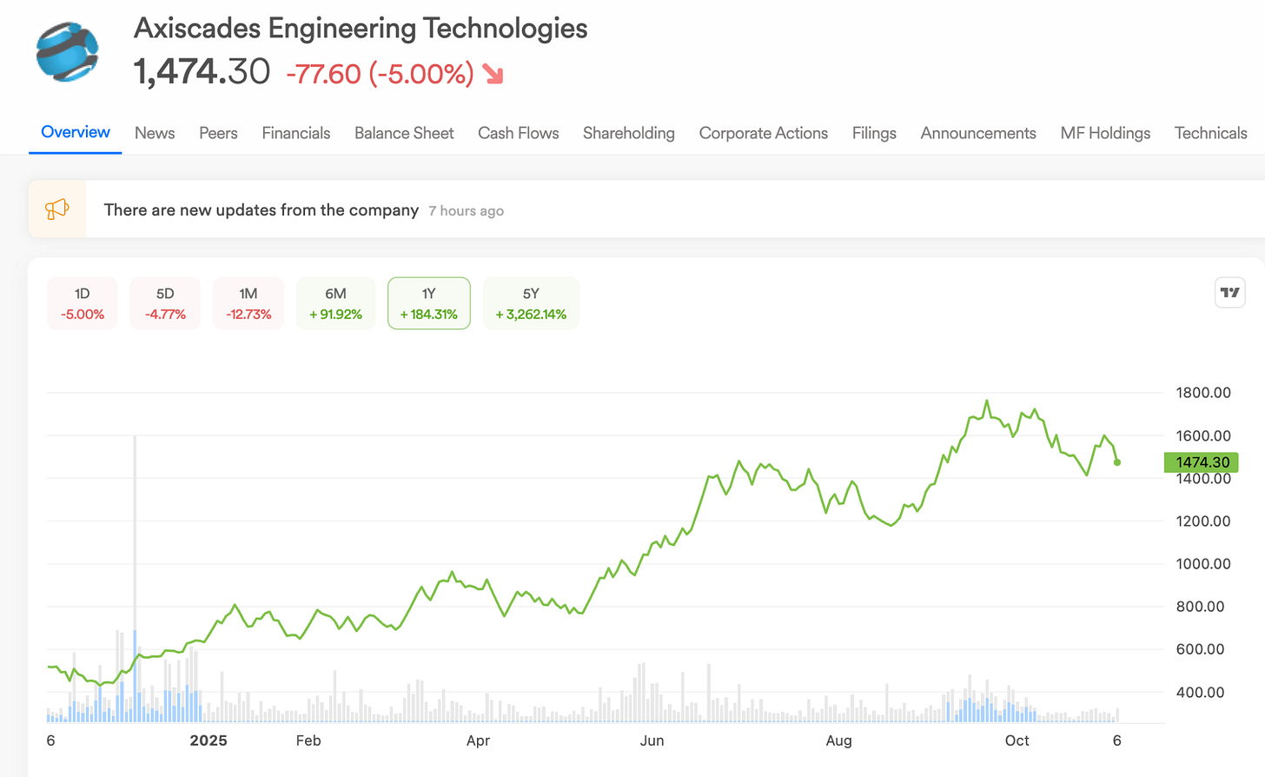1265x777 pixels.
Task: Open the Financials tab
Action: (x=296, y=133)
